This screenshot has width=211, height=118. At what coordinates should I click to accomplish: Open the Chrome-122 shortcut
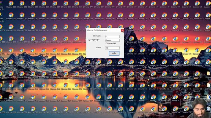tap(132, 39)
